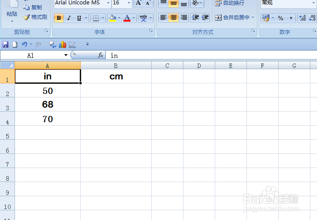
Task: Click the bar chart quick access icon
Action: [x=63, y=45]
